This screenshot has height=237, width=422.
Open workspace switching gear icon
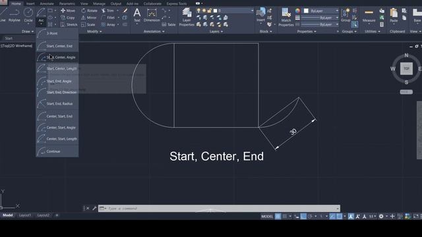[381, 217]
